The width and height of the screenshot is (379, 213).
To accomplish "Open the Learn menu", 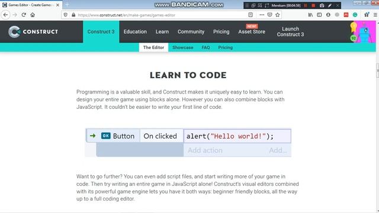I will [x=162, y=31].
